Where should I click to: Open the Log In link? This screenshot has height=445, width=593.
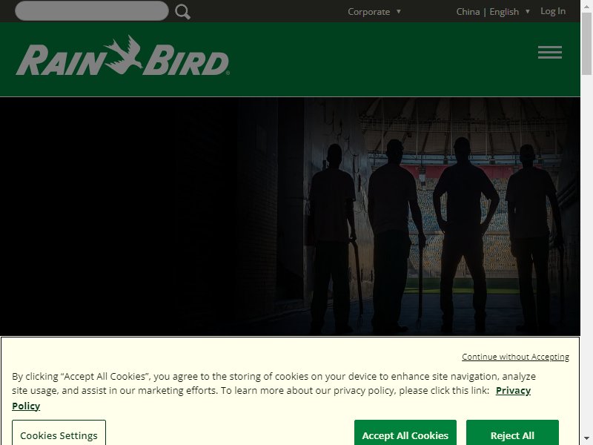[x=553, y=11]
